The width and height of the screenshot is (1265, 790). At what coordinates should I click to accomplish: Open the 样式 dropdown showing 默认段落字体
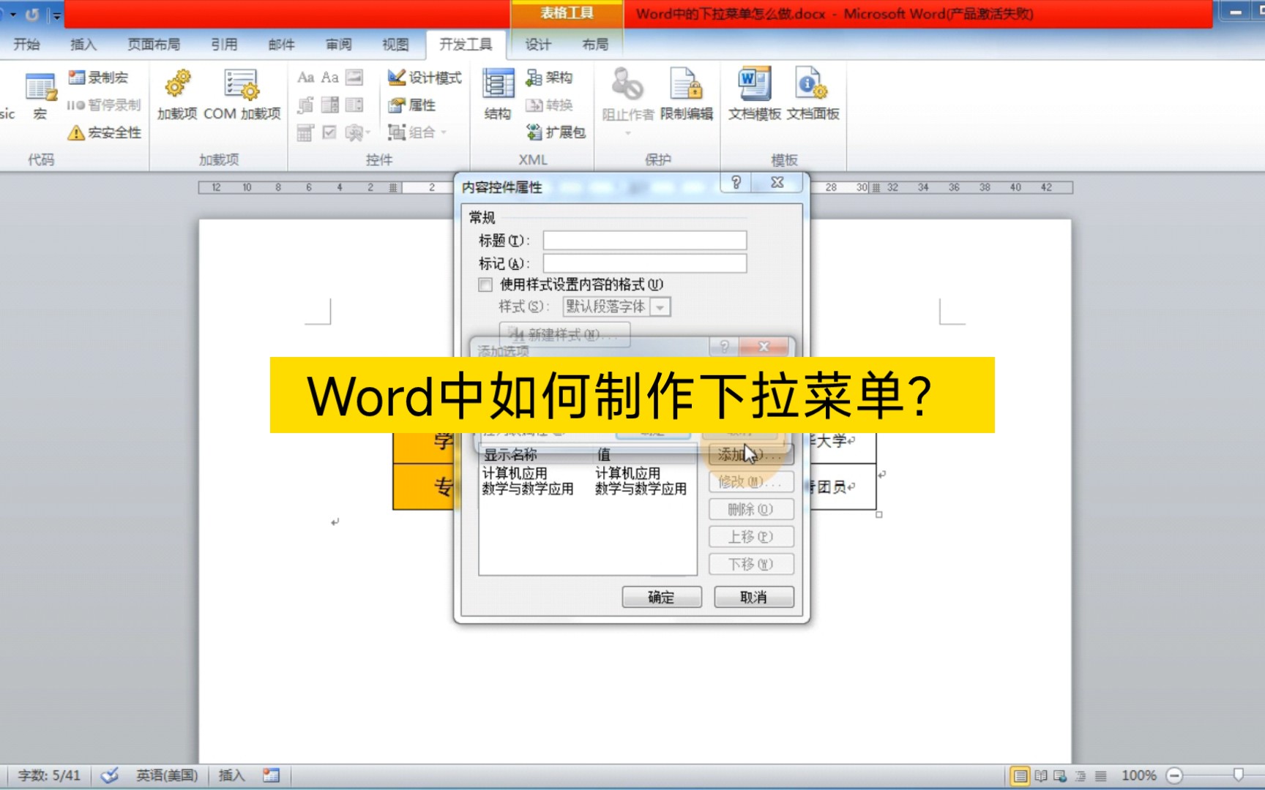pyautogui.click(x=661, y=306)
